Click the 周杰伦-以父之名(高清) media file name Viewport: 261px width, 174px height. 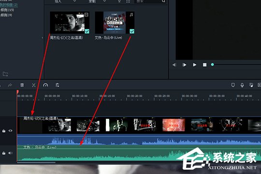pyautogui.click(x=67, y=38)
